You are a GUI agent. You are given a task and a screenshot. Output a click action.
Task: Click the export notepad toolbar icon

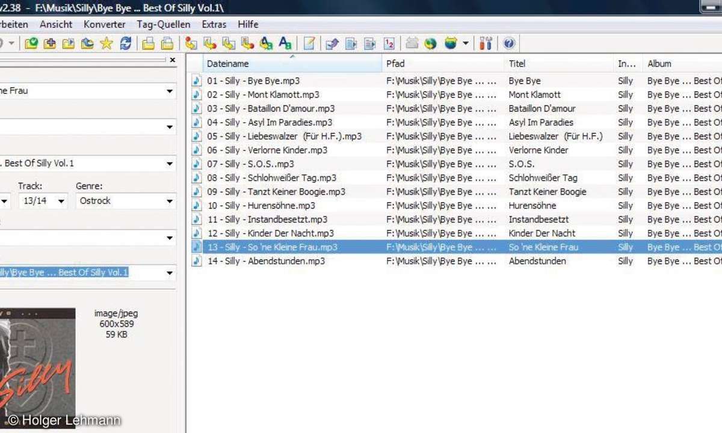(x=309, y=43)
